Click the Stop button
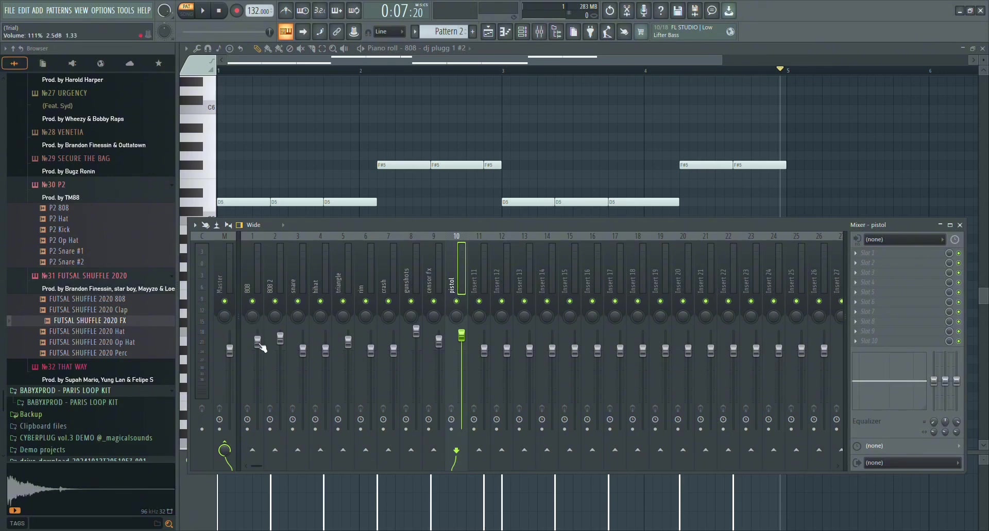Screen dimensions: 989x531 tap(219, 10)
